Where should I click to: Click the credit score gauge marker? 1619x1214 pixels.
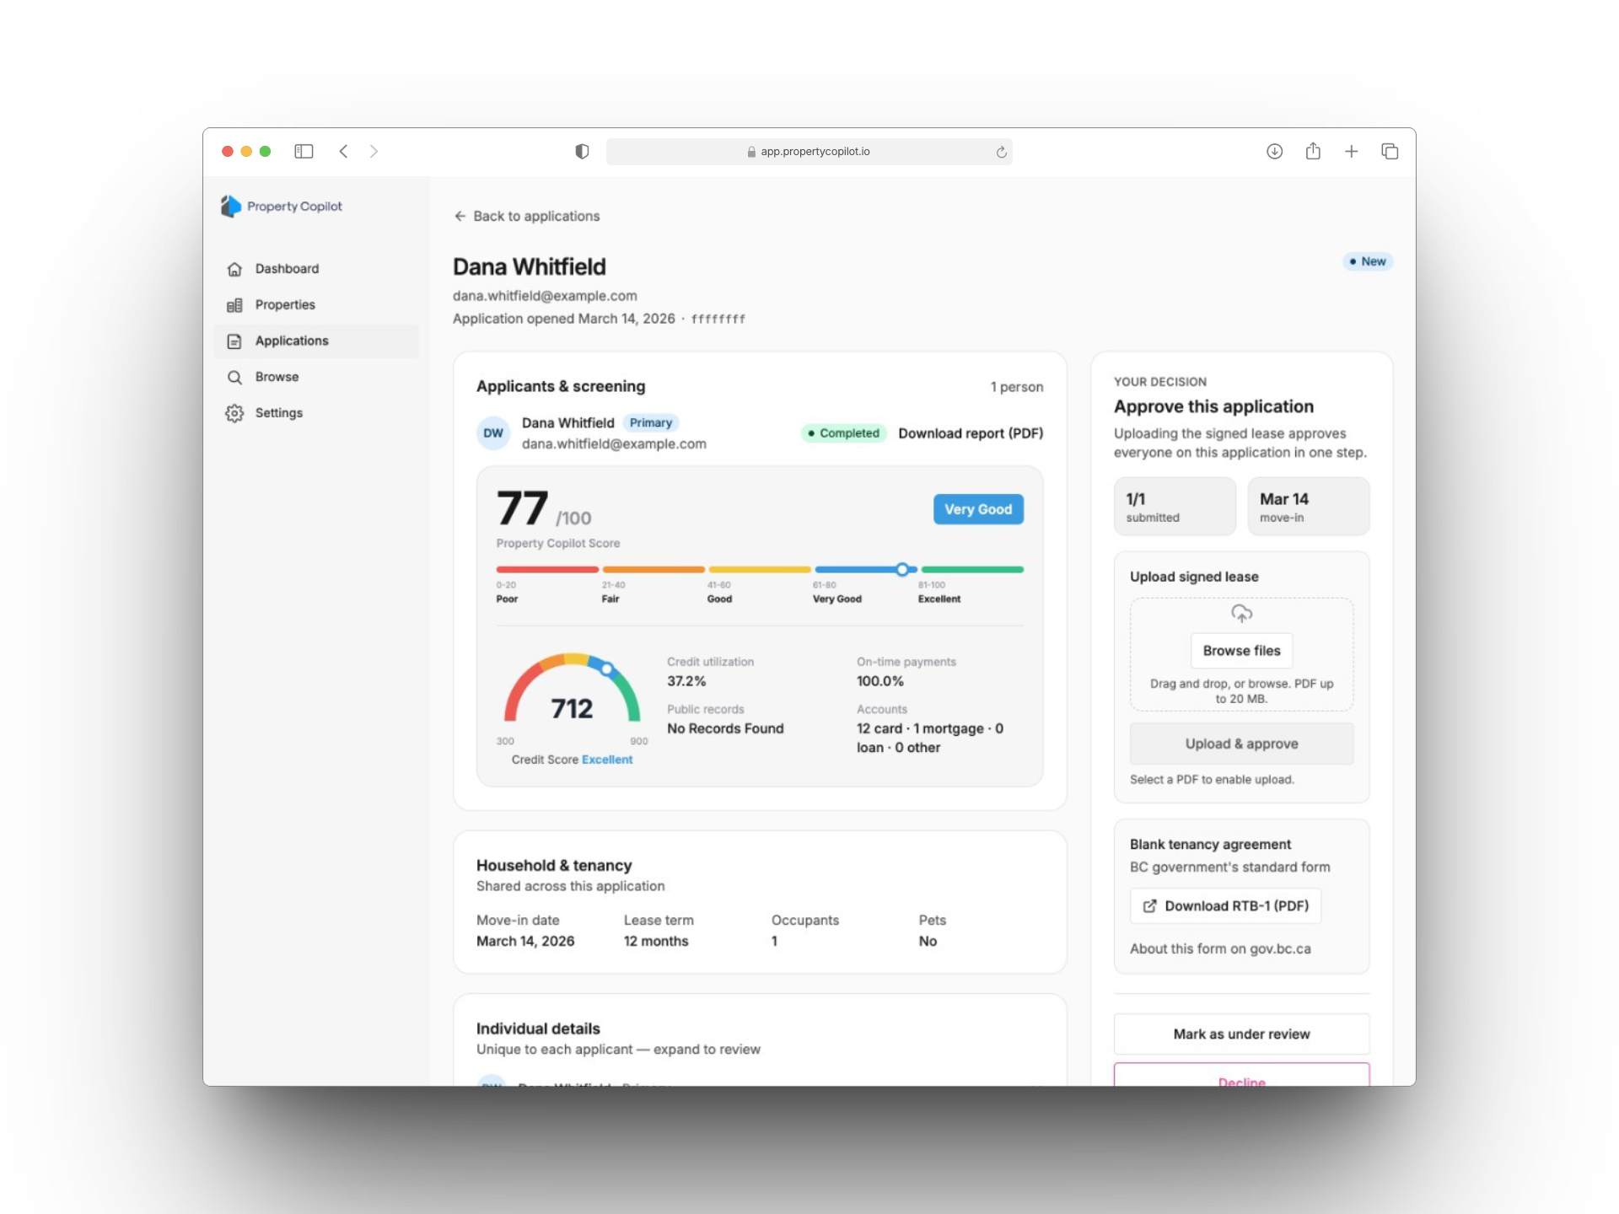coord(607,669)
